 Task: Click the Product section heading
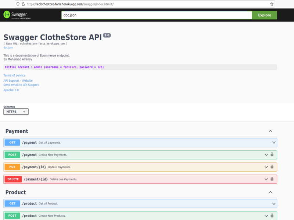(15, 192)
